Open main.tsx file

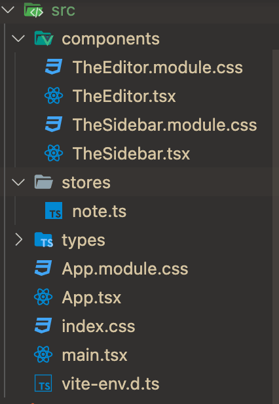[x=94, y=355]
